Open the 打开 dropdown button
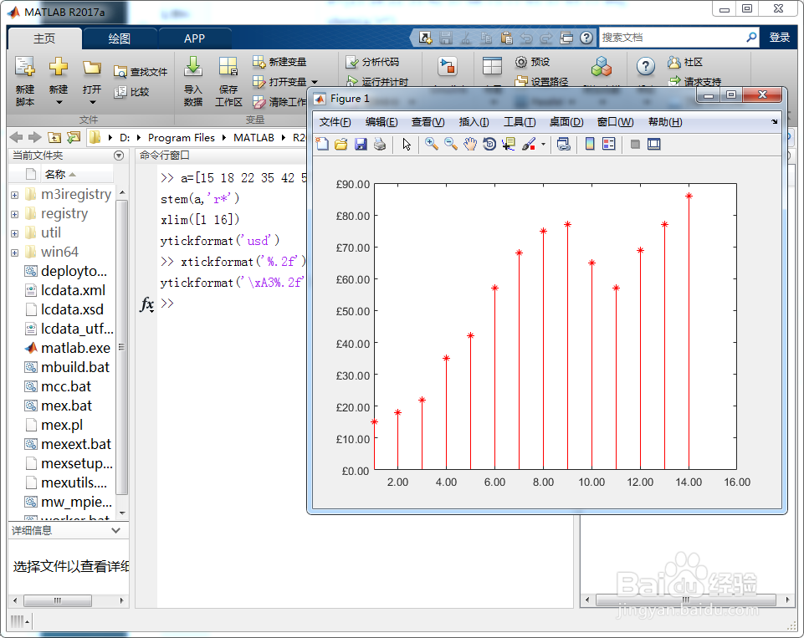The image size is (804, 638). (x=92, y=81)
